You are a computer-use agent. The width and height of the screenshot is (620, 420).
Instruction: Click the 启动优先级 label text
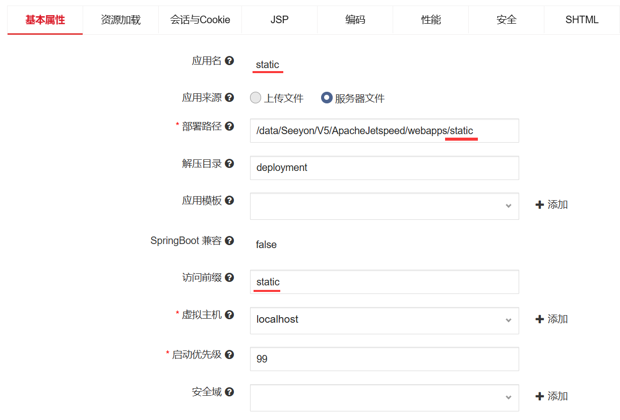tap(197, 354)
